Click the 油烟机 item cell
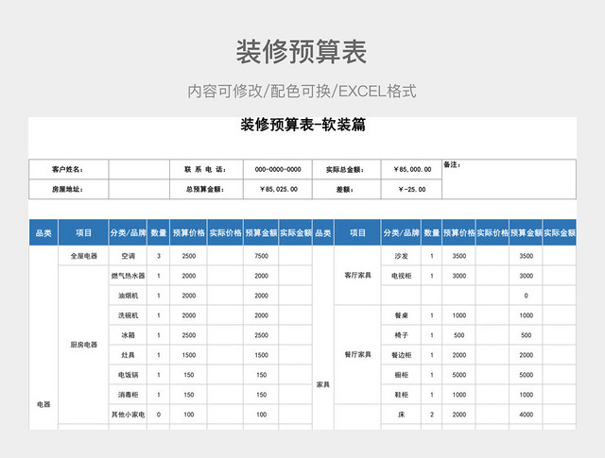This screenshot has height=458, width=605. tap(129, 296)
